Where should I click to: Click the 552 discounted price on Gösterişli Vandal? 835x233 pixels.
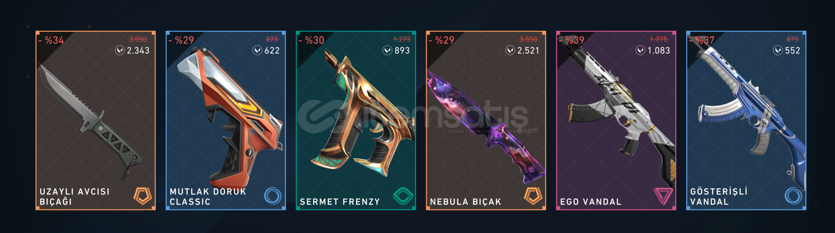(x=792, y=51)
